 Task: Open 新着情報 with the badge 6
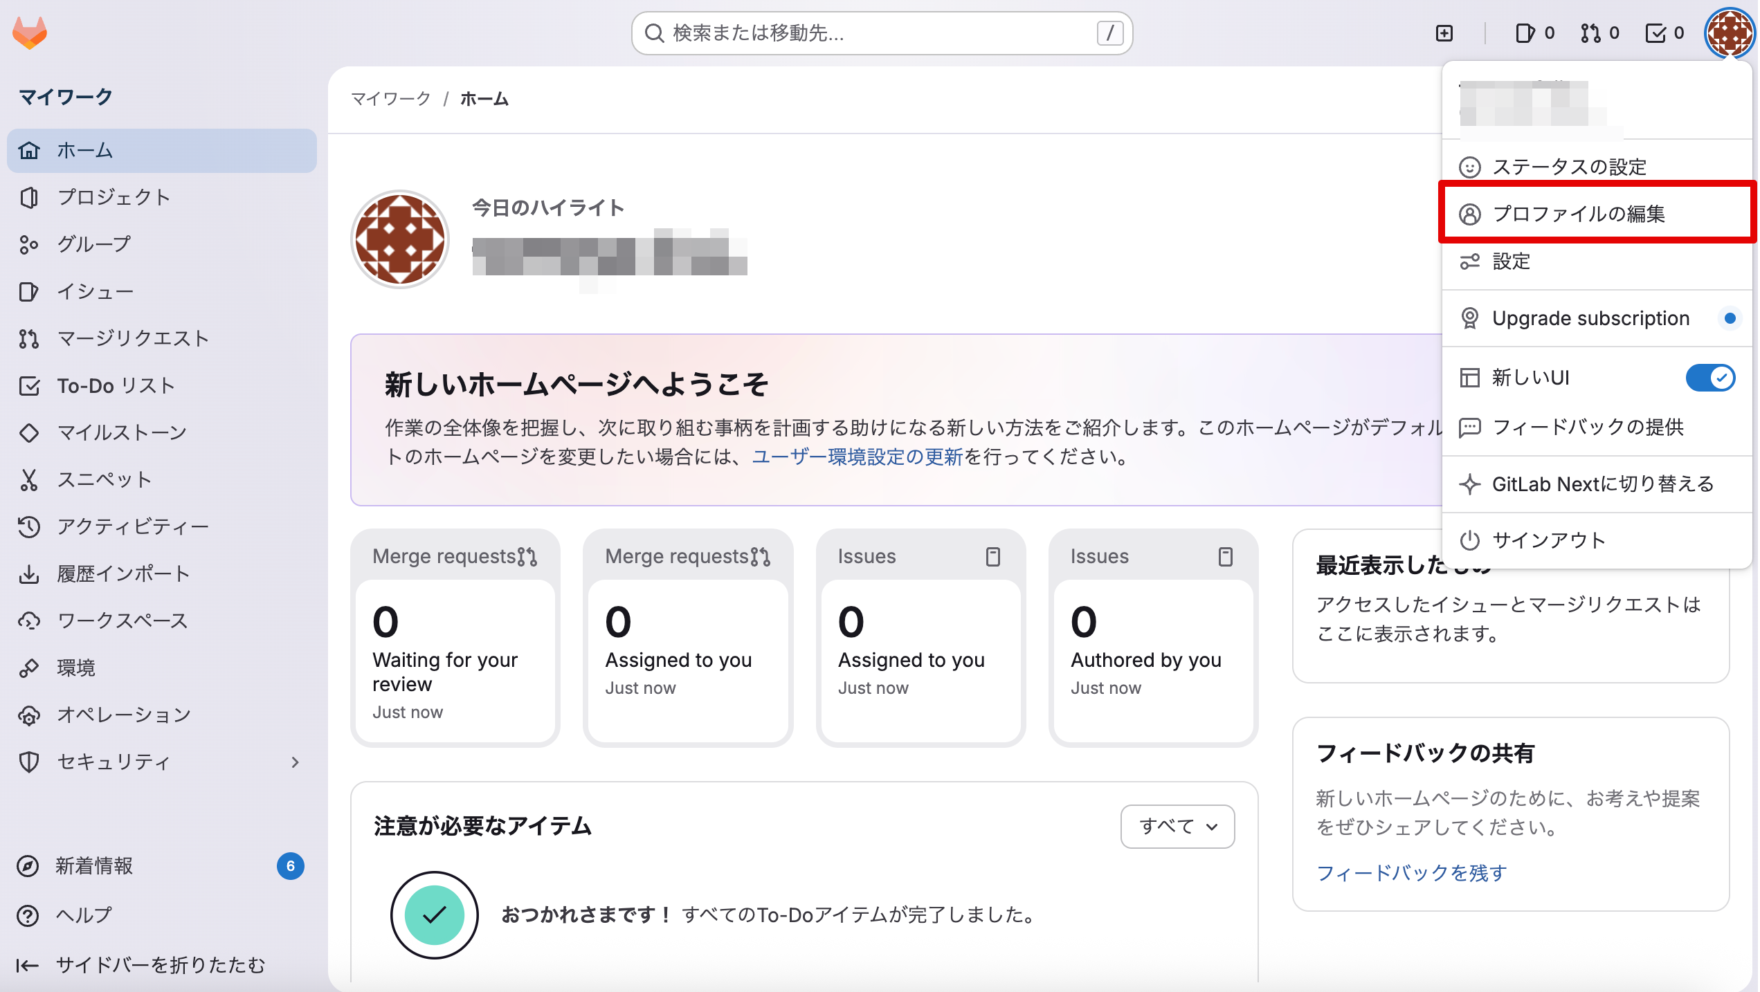93,866
